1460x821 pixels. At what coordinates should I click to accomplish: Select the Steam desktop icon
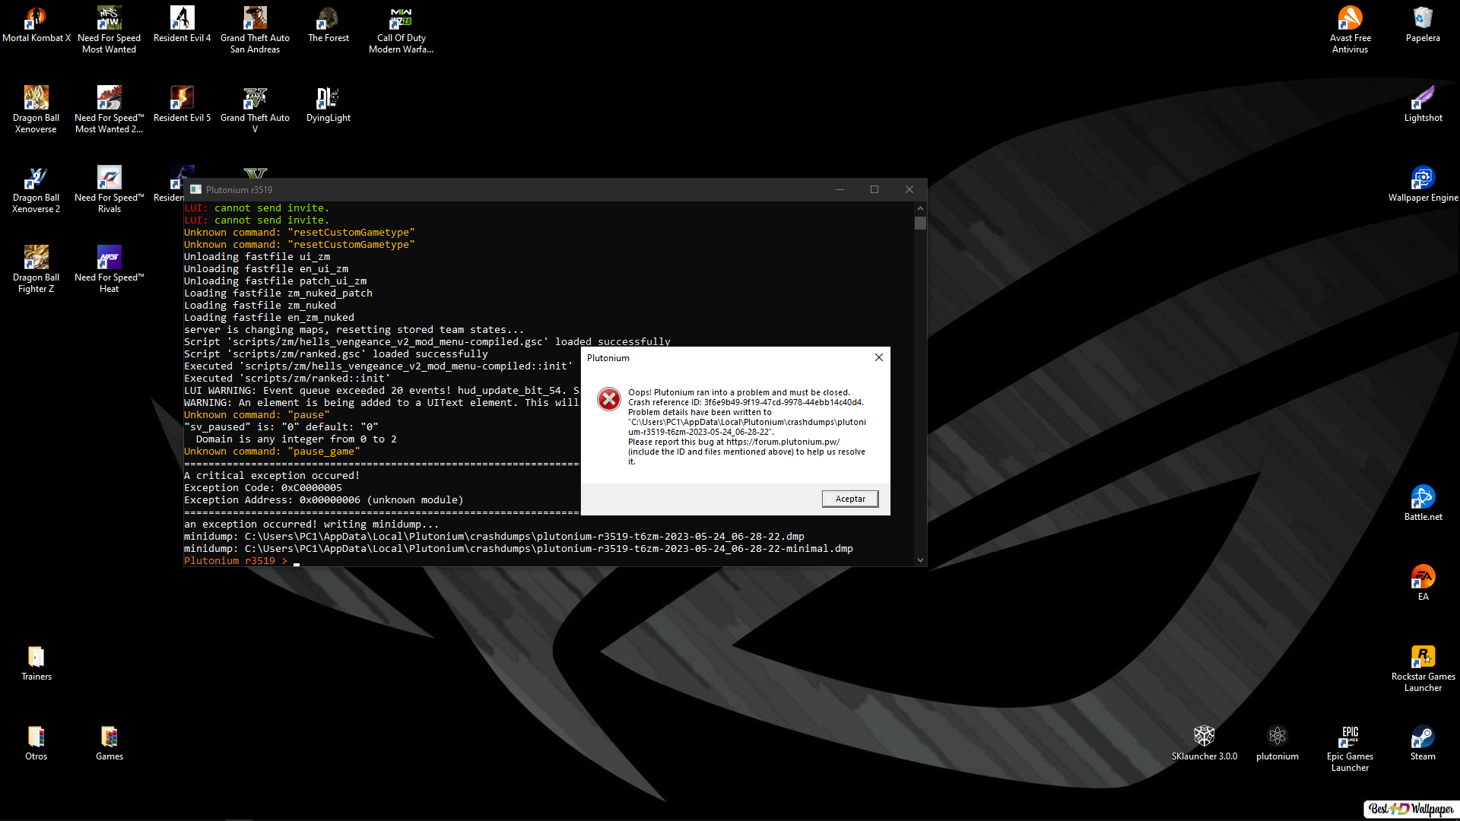coord(1423,742)
